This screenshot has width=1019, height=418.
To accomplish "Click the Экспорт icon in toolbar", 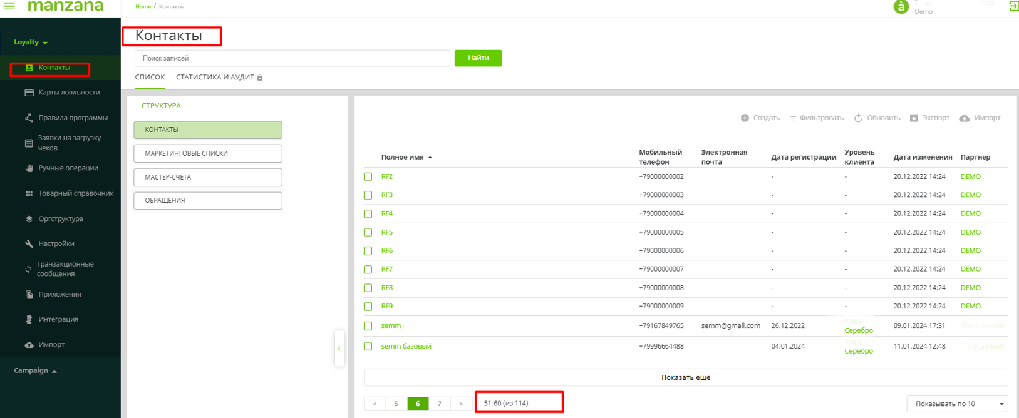I will pos(914,118).
